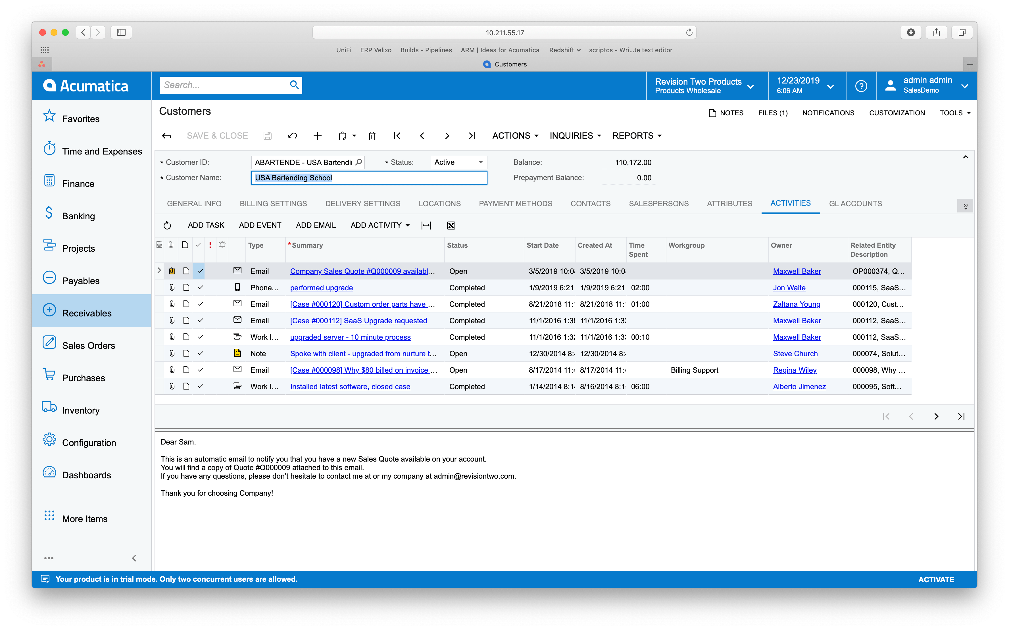The image size is (1009, 630).
Task: Click the copy-paste clipboard icon
Action: tap(343, 136)
